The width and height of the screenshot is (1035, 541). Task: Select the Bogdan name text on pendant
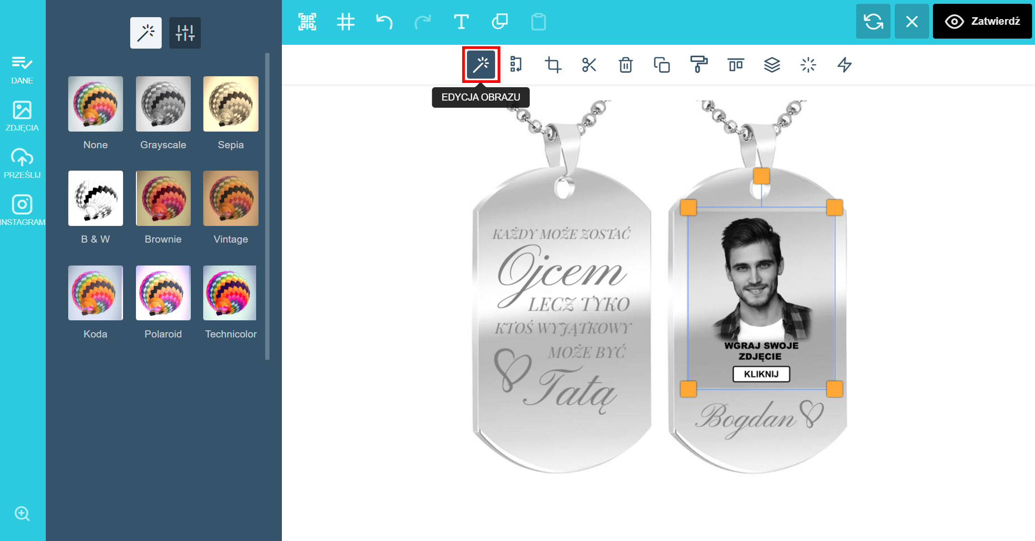[745, 419]
